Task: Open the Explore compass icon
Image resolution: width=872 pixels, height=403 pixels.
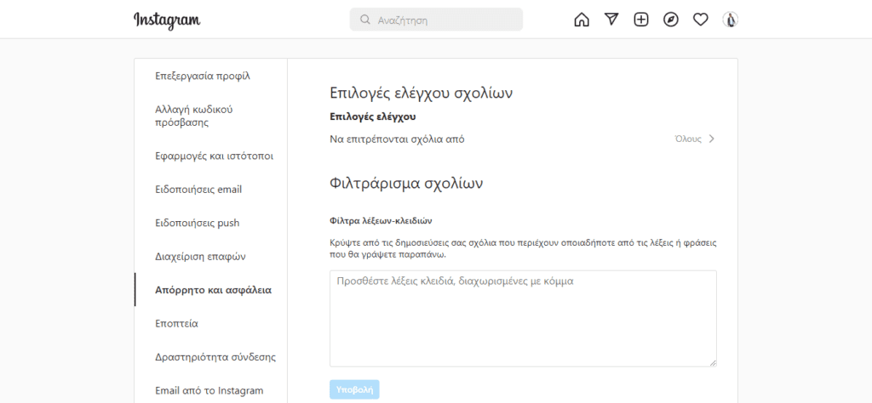Action: coord(671,20)
